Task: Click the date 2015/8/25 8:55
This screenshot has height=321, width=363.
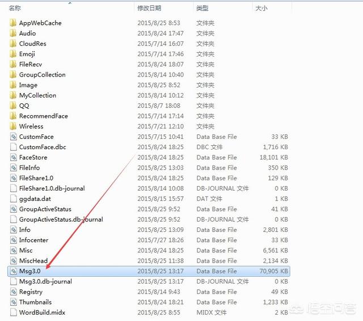Action: (159, 312)
